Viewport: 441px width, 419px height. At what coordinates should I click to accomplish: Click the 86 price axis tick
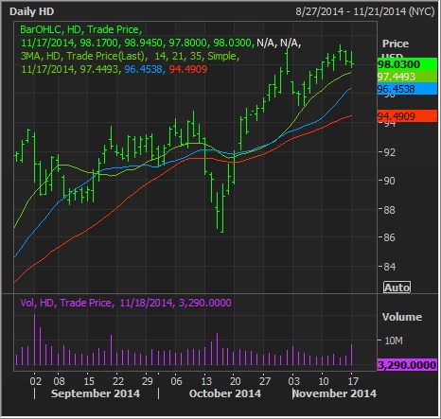click(389, 237)
